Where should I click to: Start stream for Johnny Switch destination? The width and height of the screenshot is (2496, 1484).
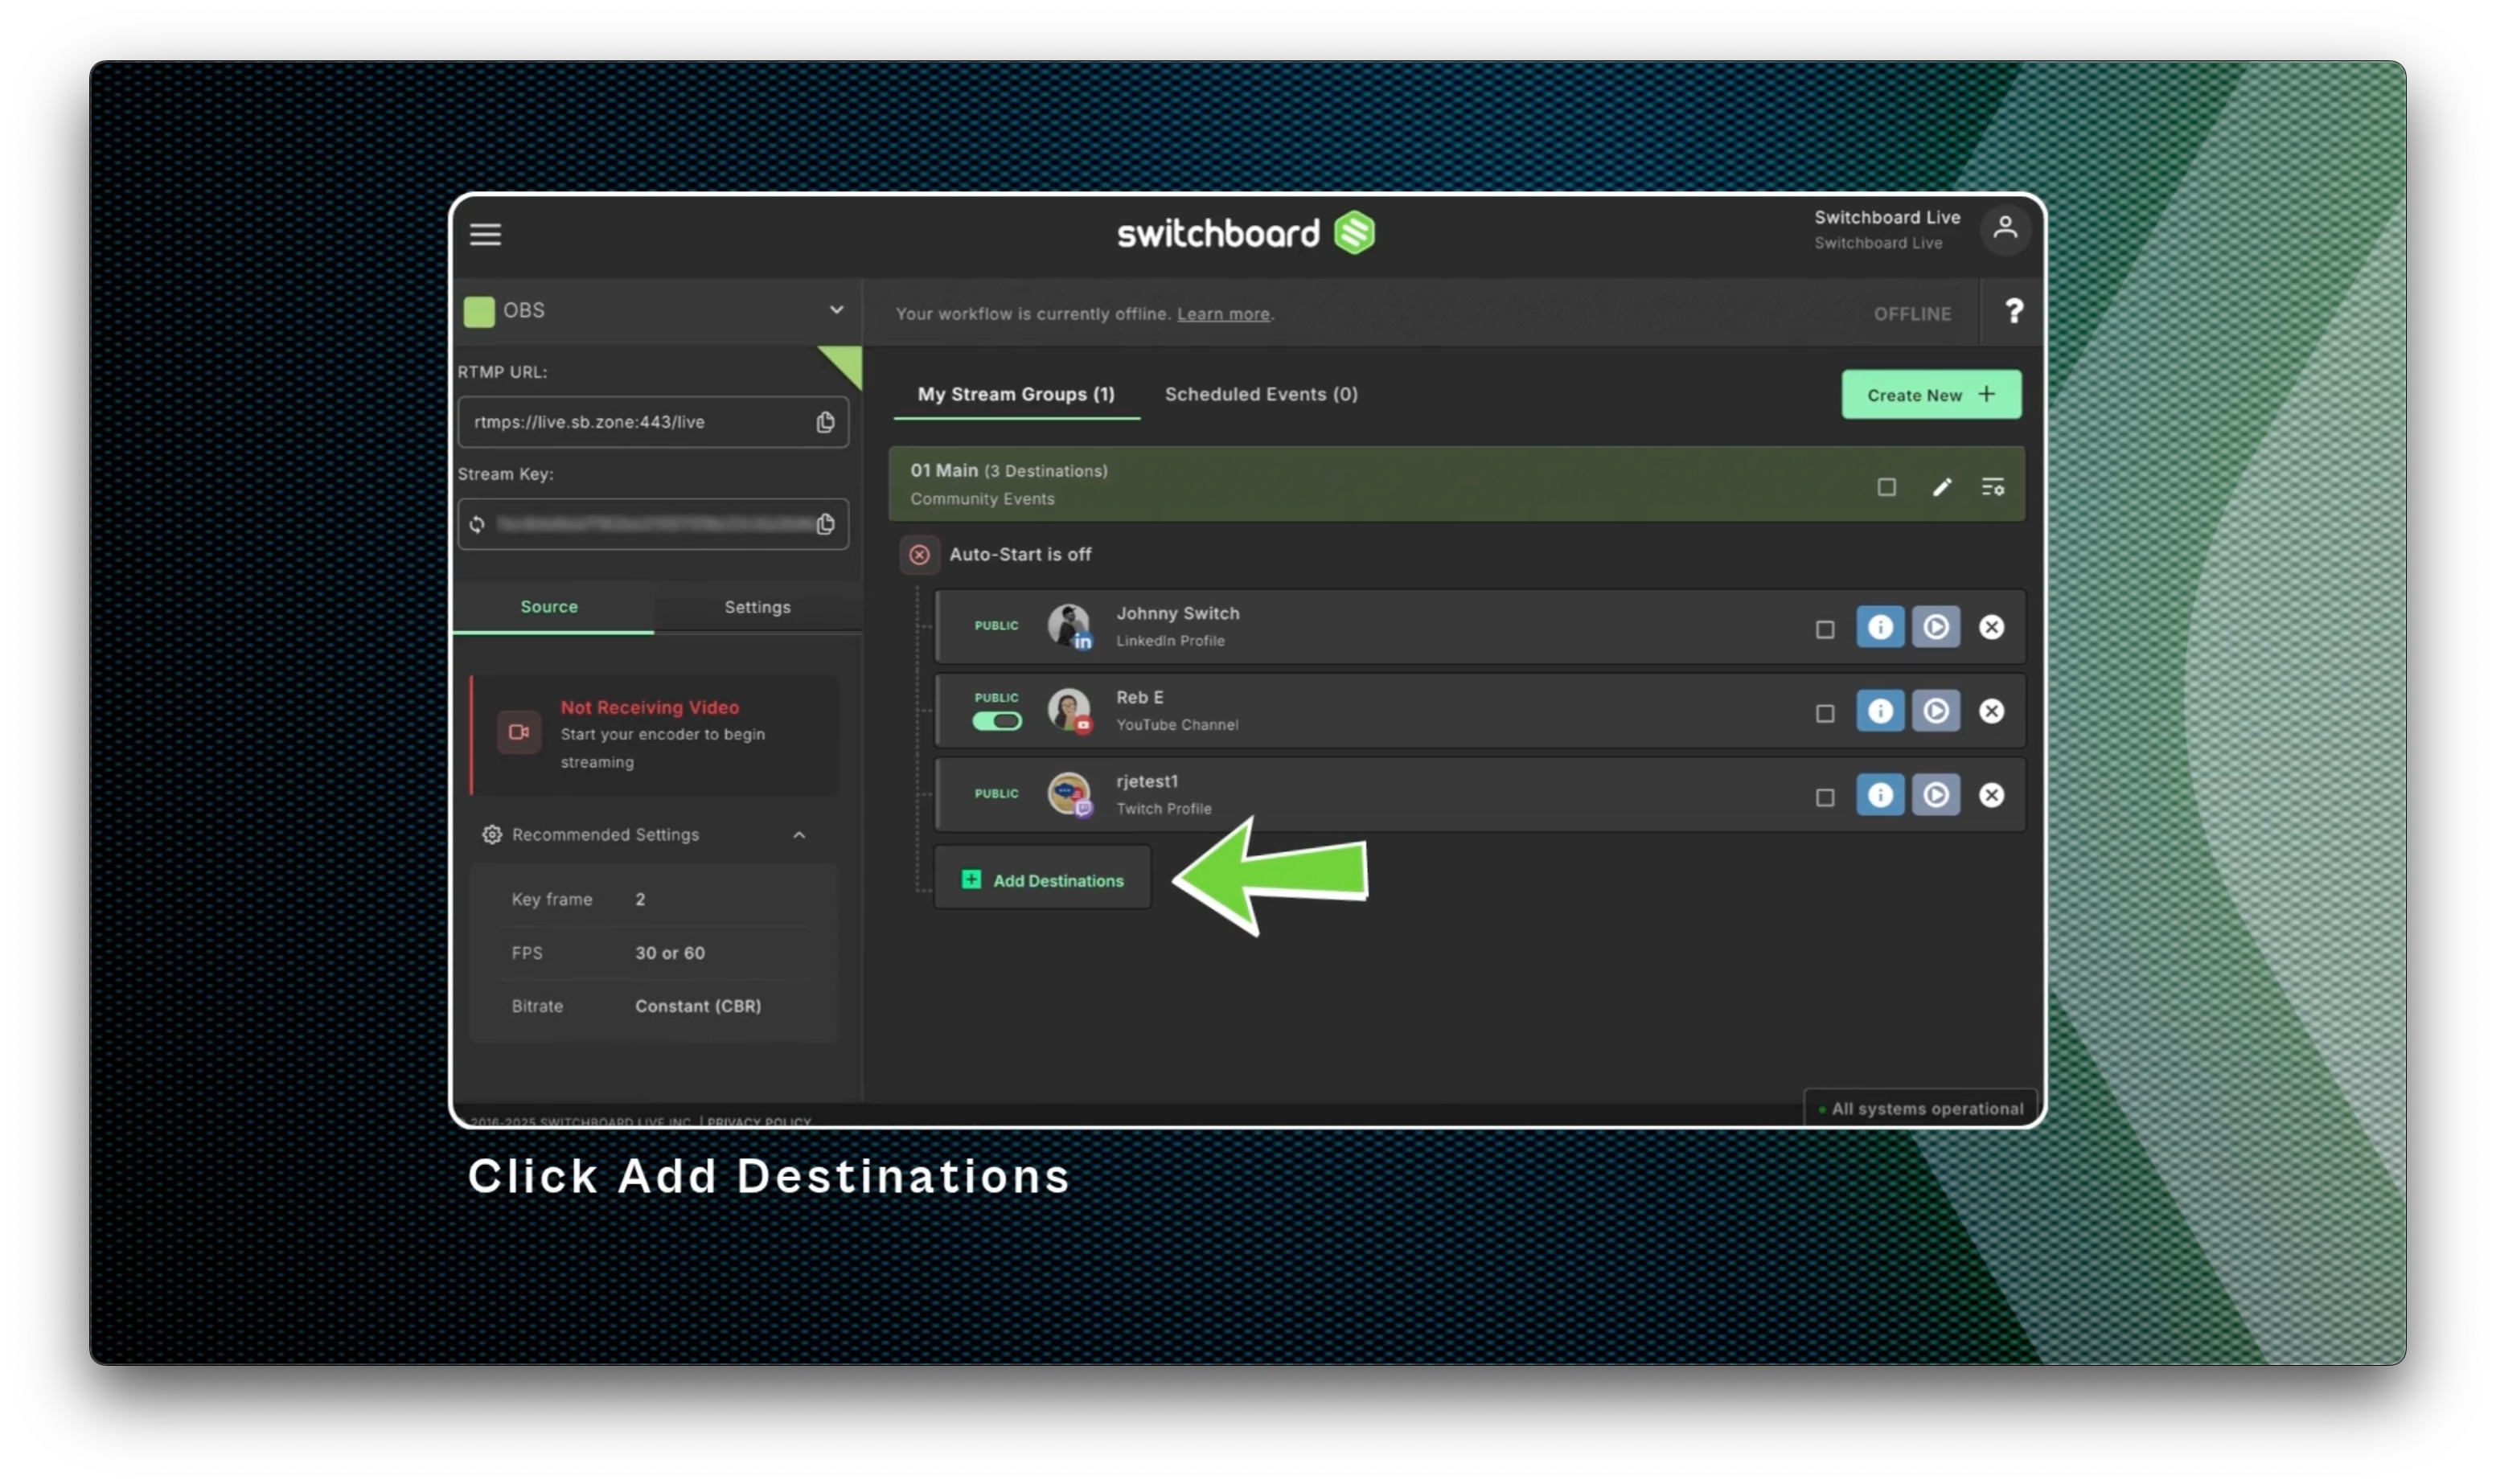[1935, 627]
